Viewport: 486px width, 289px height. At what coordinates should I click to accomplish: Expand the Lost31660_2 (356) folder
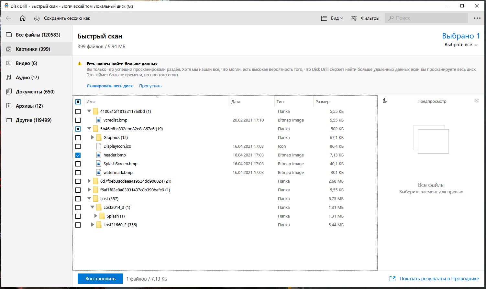pos(93,225)
